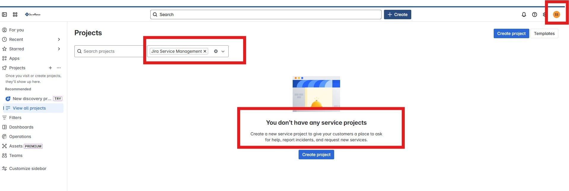Click the Filters lines icon
The height and width of the screenshot is (191, 569).
(4, 118)
